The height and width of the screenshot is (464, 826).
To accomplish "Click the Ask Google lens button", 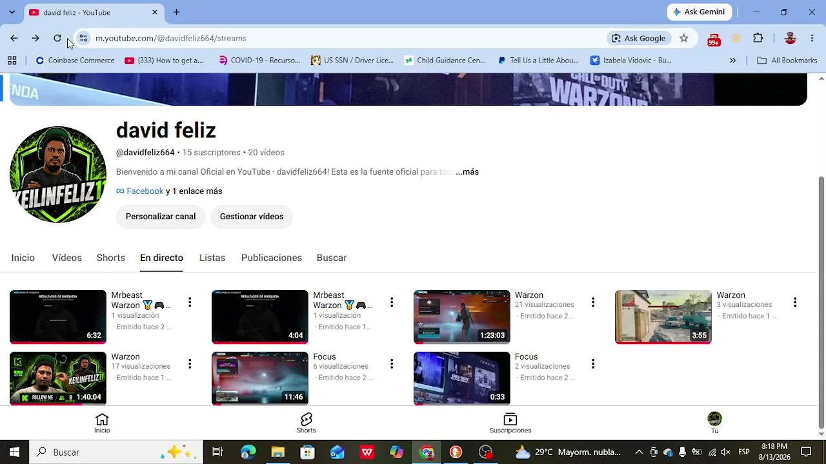I will (x=638, y=38).
